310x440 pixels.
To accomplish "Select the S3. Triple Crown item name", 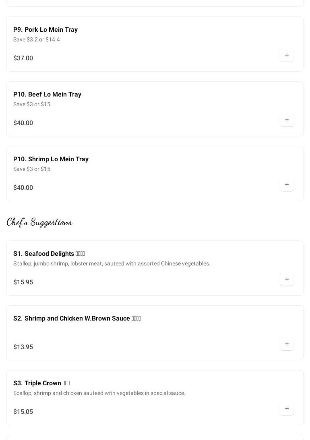I will click(41, 383).
